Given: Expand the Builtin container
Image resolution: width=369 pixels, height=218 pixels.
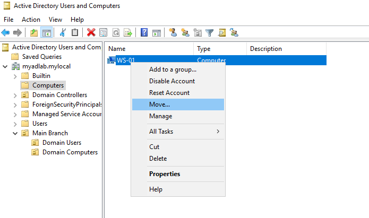Looking at the screenshot, I should coord(14,76).
